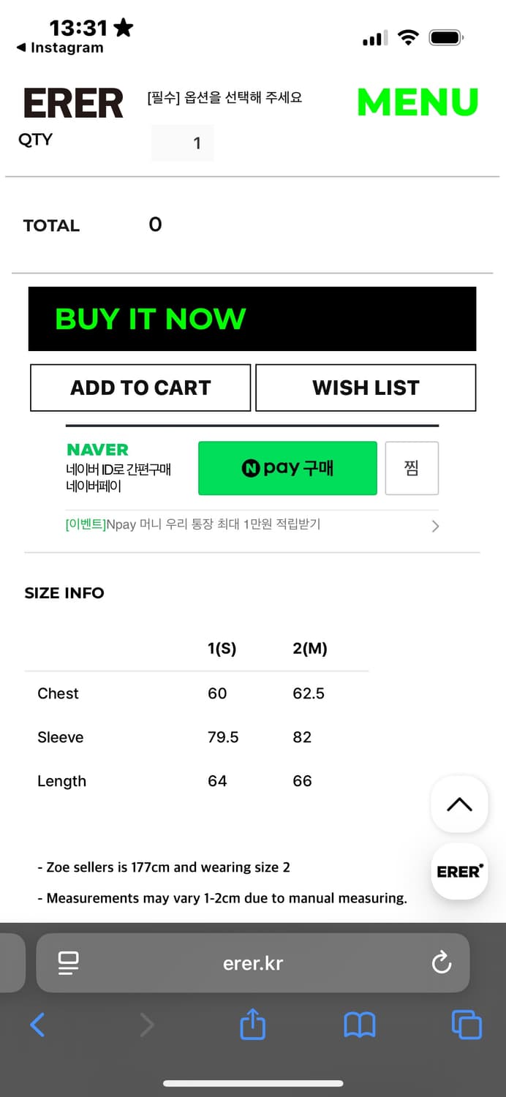Edit the QTY quantity field
The image size is (506, 1097).
[183, 143]
